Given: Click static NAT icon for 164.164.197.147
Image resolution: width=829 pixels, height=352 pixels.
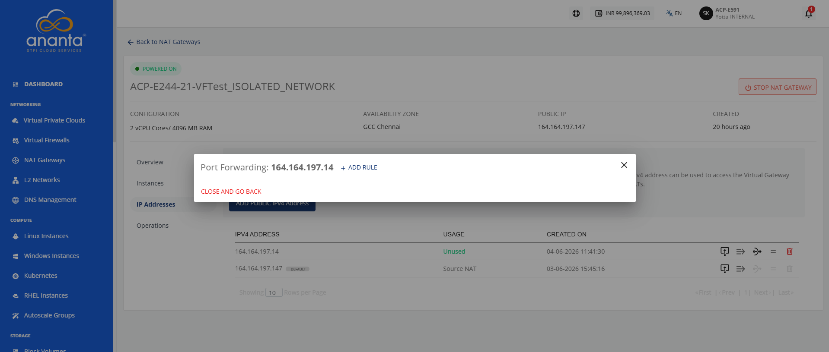Looking at the screenshot, I should [725, 269].
